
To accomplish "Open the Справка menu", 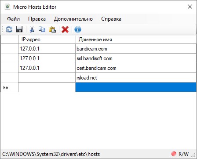I will pos(111,19).
